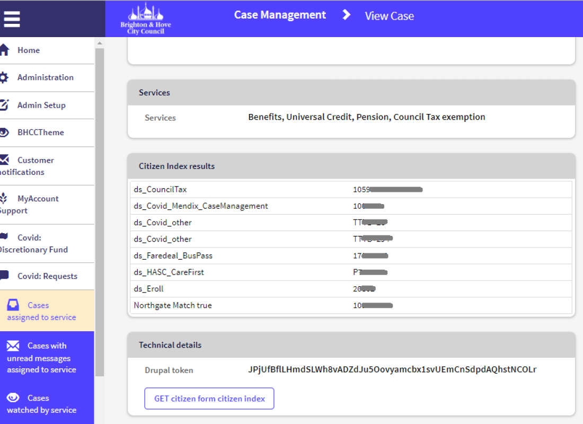Click ds_Covid_Mendix_CaseManagement row label
The image size is (583, 424).
coord(201,206)
